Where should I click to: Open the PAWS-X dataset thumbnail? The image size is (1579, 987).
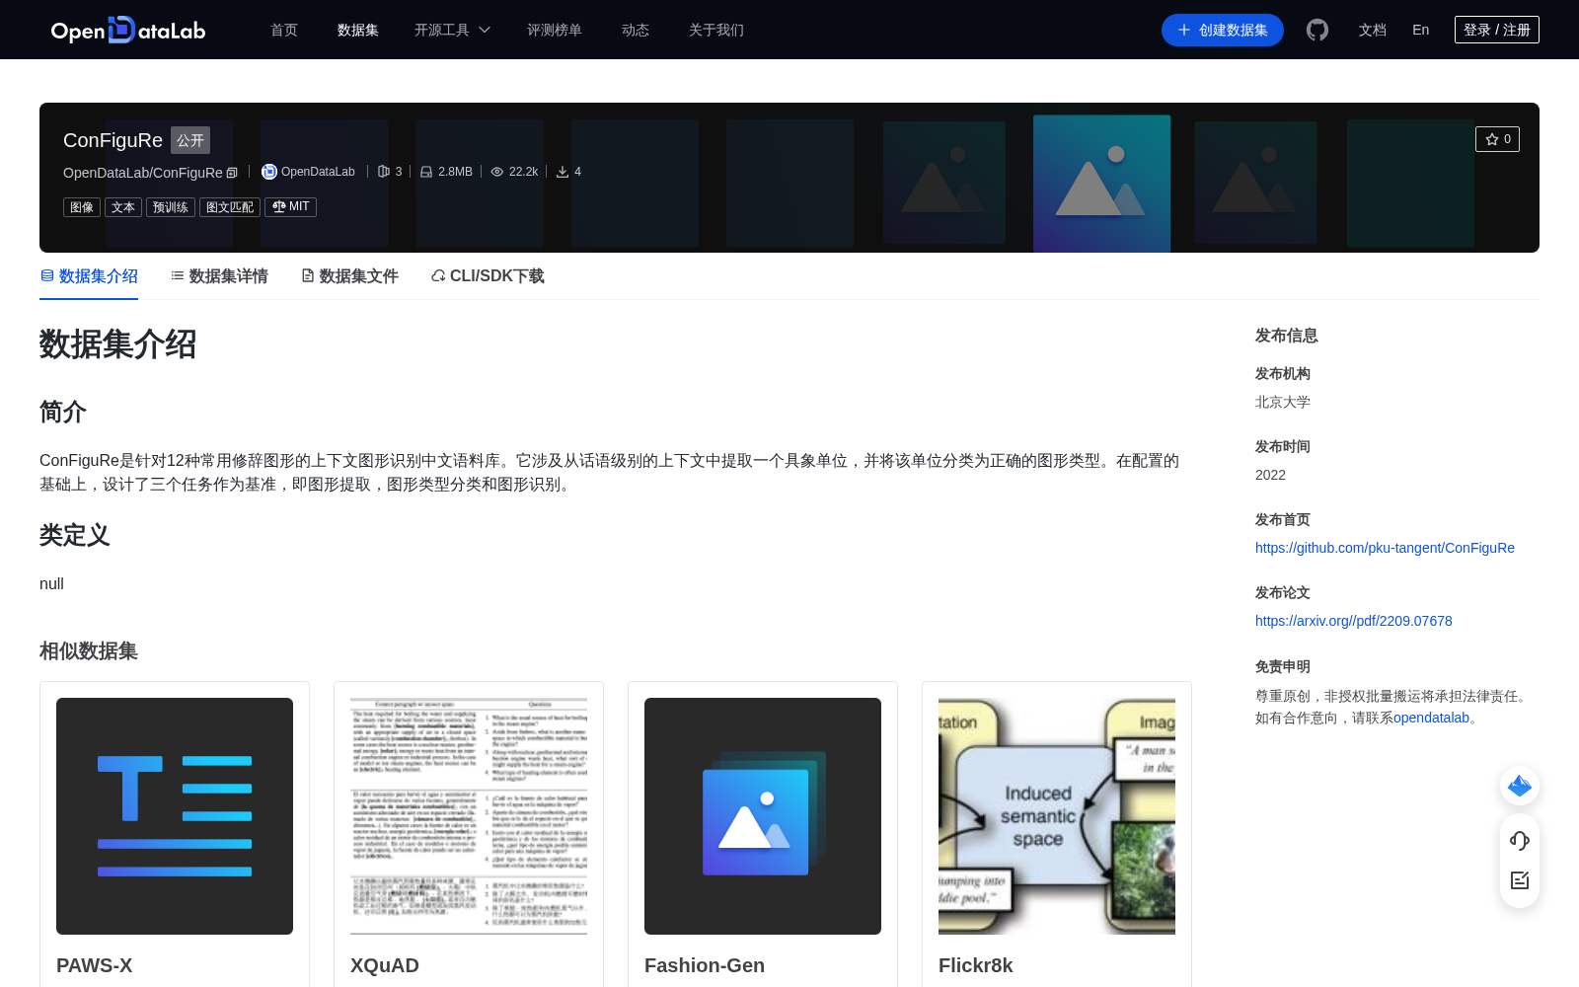point(175,816)
